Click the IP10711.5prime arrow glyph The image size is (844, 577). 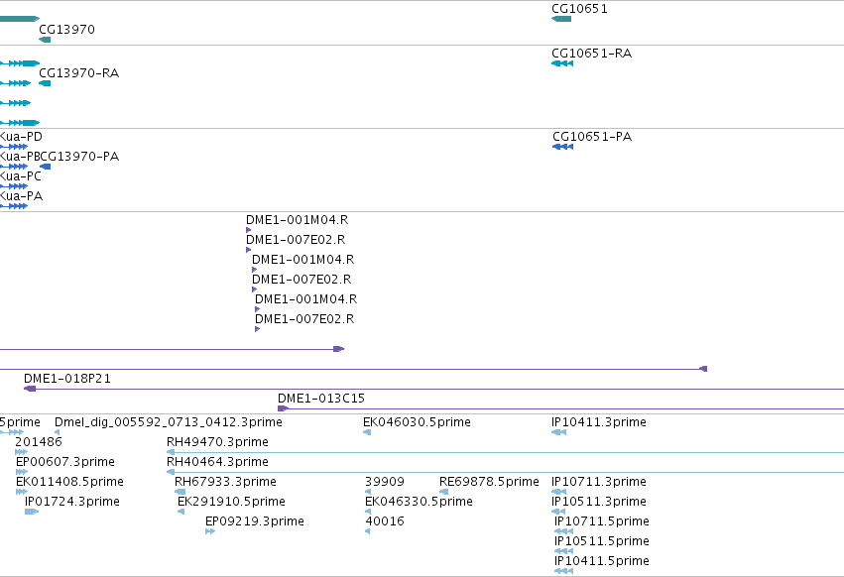tap(563, 531)
